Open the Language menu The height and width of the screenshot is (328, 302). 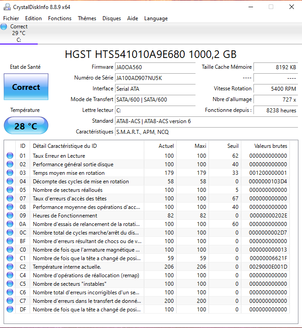156,18
